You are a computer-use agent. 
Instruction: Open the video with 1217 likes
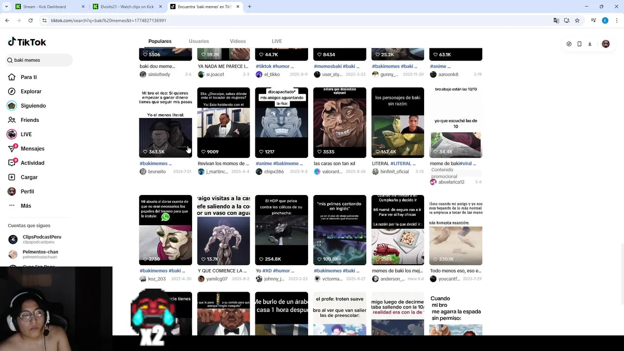coord(281,122)
